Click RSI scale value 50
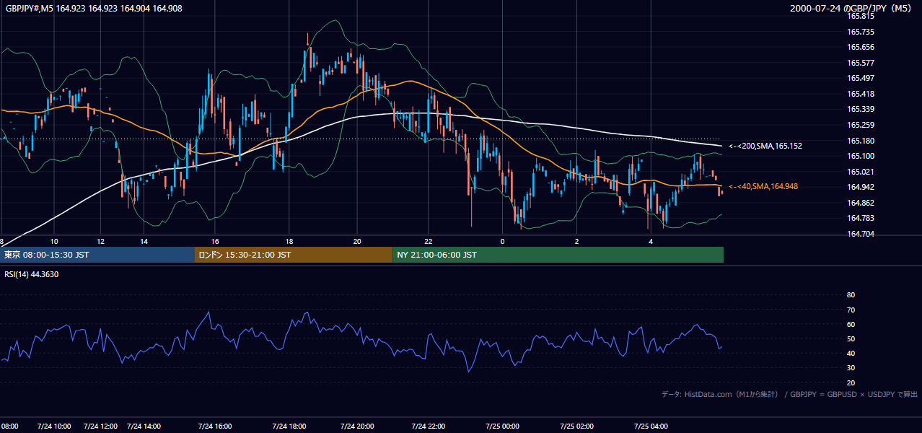Image resolution: width=922 pixels, height=433 pixels. click(851, 338)
